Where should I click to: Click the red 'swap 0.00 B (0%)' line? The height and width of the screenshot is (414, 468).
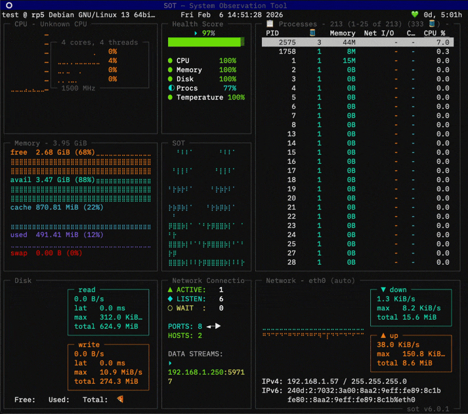click(46, 253)
